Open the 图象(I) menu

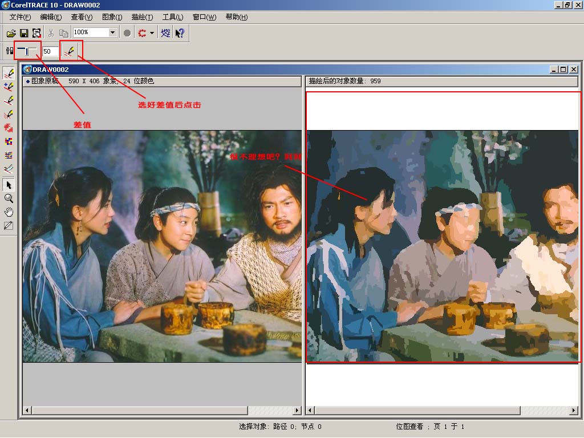[x=112, y=17]
